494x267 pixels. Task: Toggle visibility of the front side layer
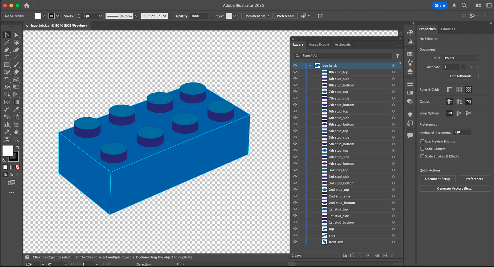click(295, 242)
